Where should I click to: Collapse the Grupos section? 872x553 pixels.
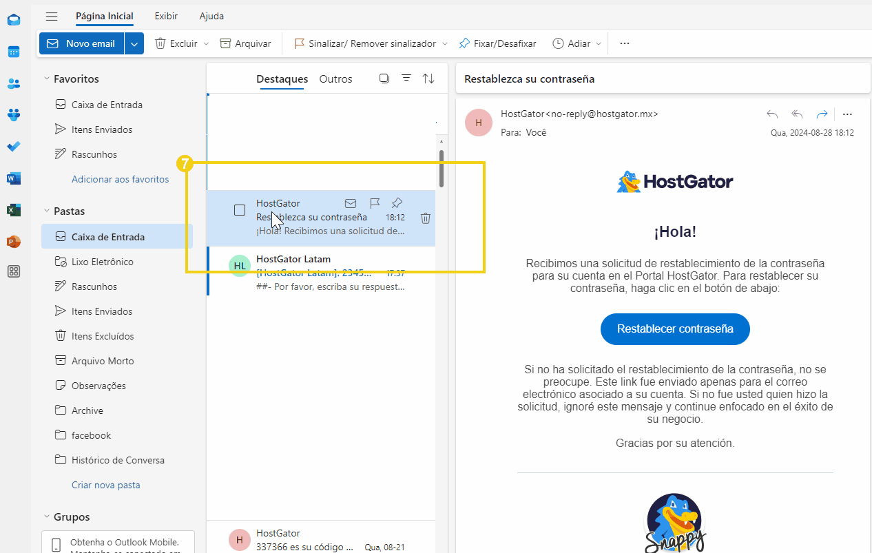[x=47, y=517]
